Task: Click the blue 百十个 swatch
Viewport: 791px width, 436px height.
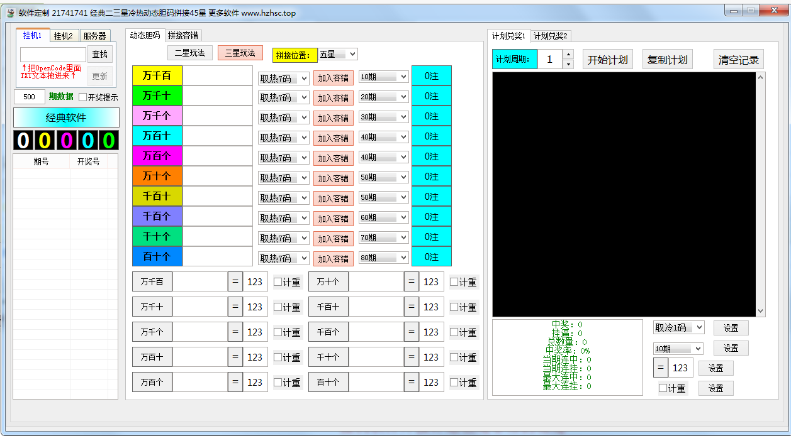Action: (157, 256)
